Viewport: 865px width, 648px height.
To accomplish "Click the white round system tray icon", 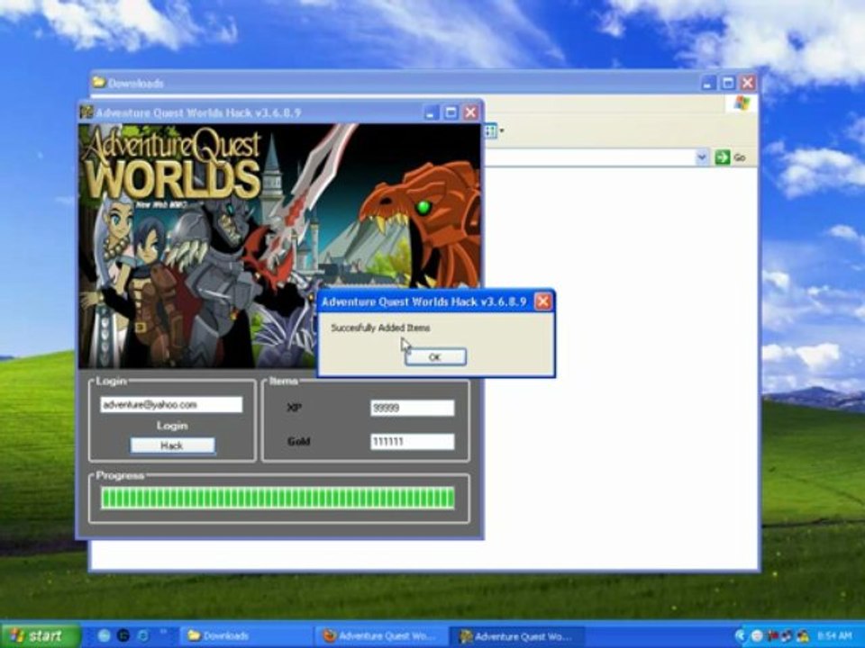I will (757, 636).
